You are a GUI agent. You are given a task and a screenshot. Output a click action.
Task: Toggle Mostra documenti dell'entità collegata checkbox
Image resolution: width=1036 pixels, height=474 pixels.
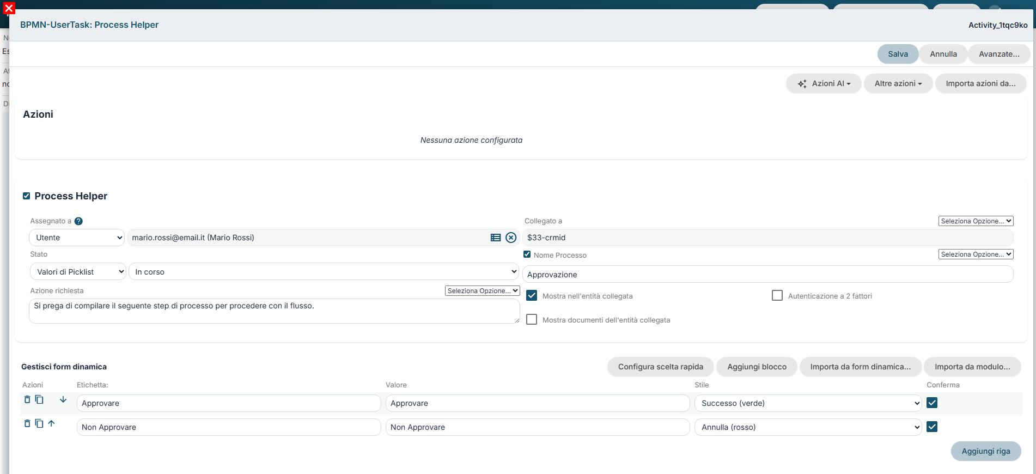532,319
